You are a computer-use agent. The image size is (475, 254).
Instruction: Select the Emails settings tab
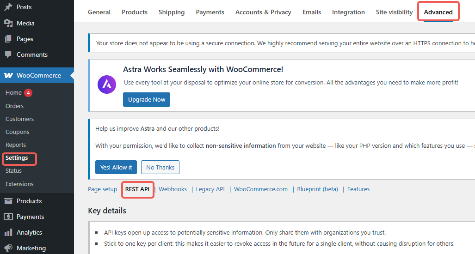[311, 12]
